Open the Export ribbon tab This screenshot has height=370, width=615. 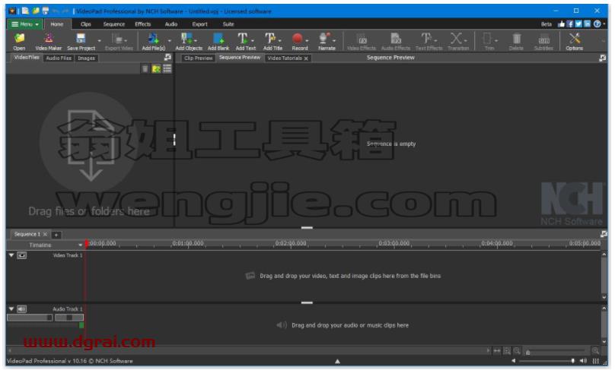199,24
